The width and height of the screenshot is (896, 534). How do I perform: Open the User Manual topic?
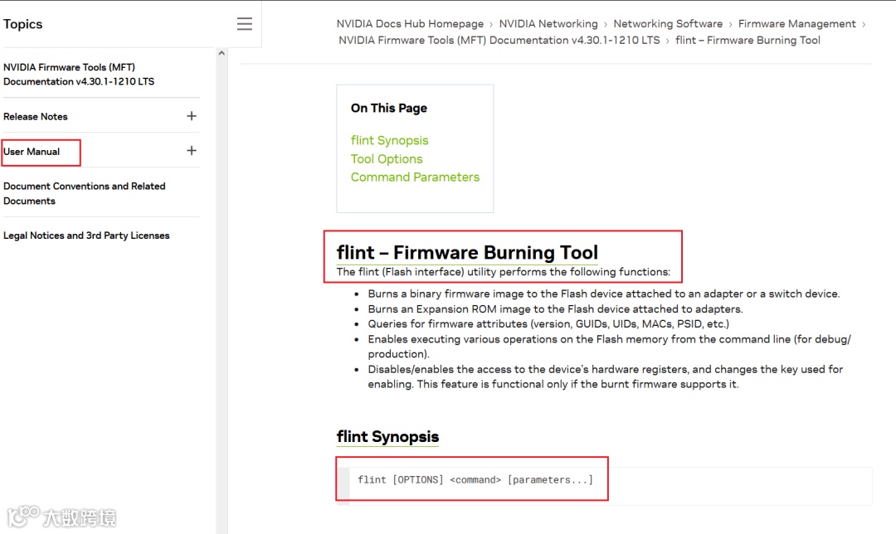[32, 152]
